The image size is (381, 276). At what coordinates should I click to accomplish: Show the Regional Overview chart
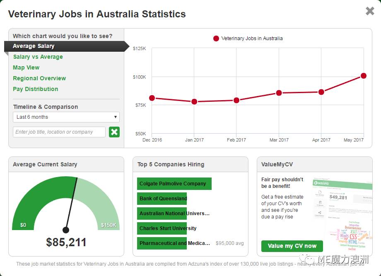39,78
